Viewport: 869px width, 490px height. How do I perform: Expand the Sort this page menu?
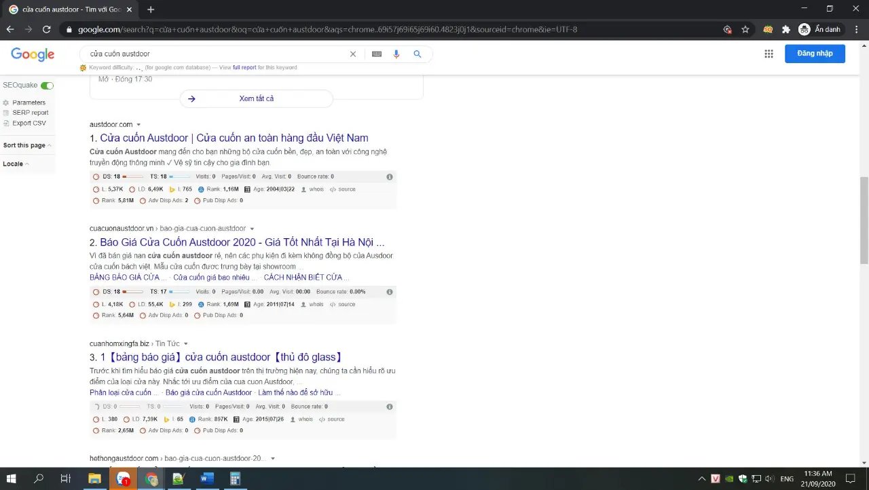(x=26, y=145)
